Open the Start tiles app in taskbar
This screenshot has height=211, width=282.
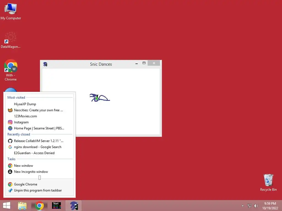coord(56,206)
